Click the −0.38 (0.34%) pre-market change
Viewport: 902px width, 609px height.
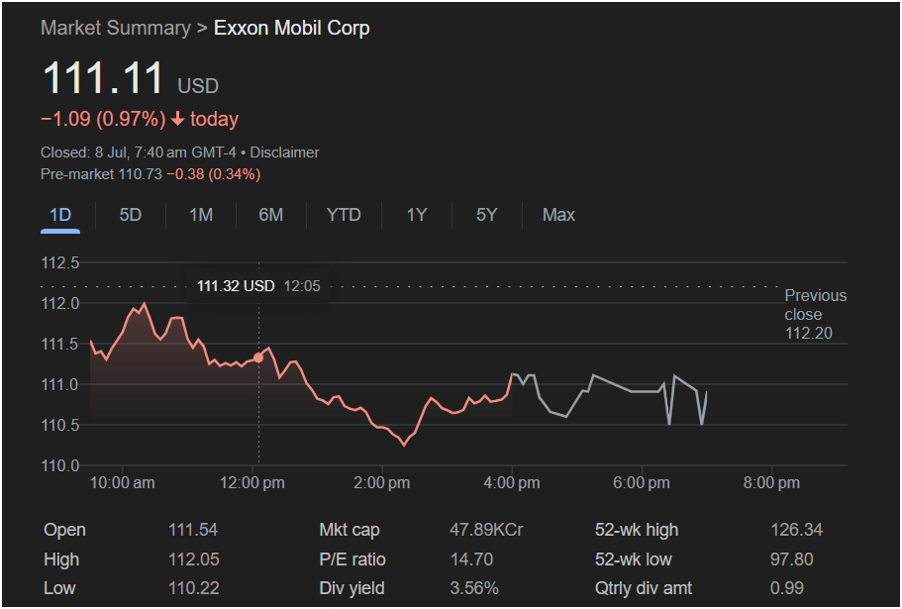point(214,173)
